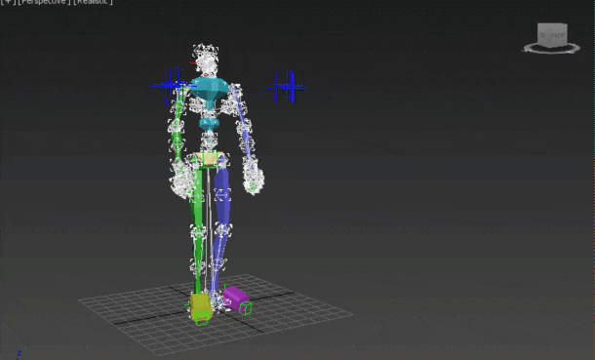Select the isolated blue helper cross
This screenshot has width=595, height=360.
click(x=285, y=87)
